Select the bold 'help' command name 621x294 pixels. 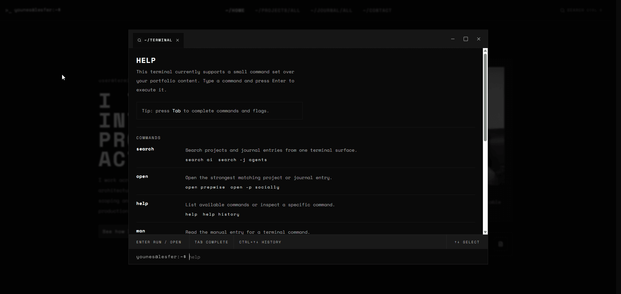(x=142, y=204)
